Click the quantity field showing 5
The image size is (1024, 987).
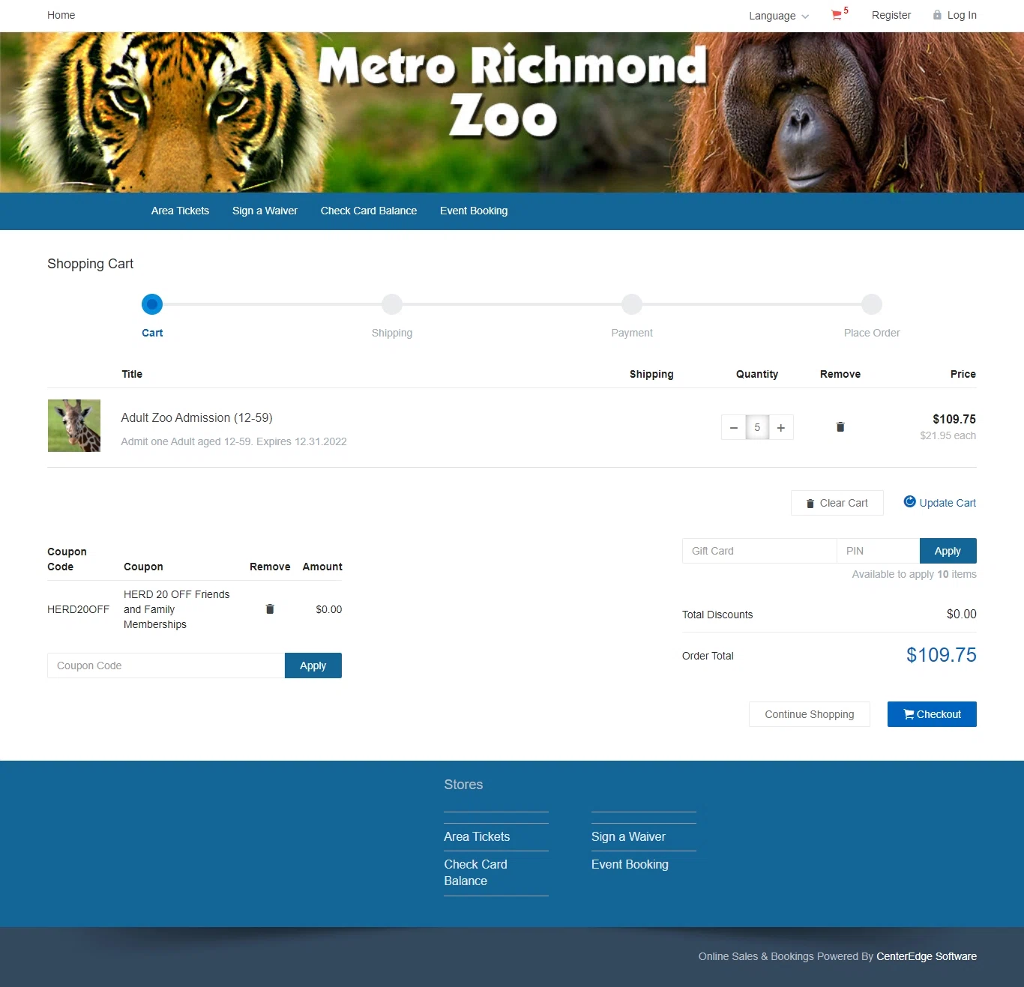pyautogui.click(x=757, y=428)
